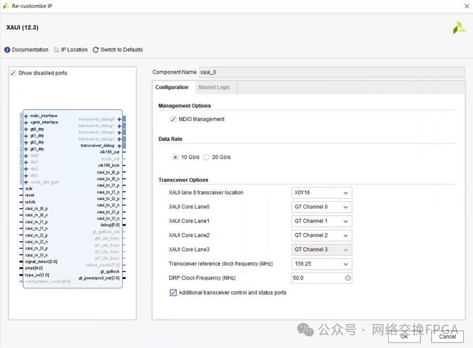Expand the xgmii_interface port plus icon
Viewport: 473px width, 348px height.
coord(26,122)
